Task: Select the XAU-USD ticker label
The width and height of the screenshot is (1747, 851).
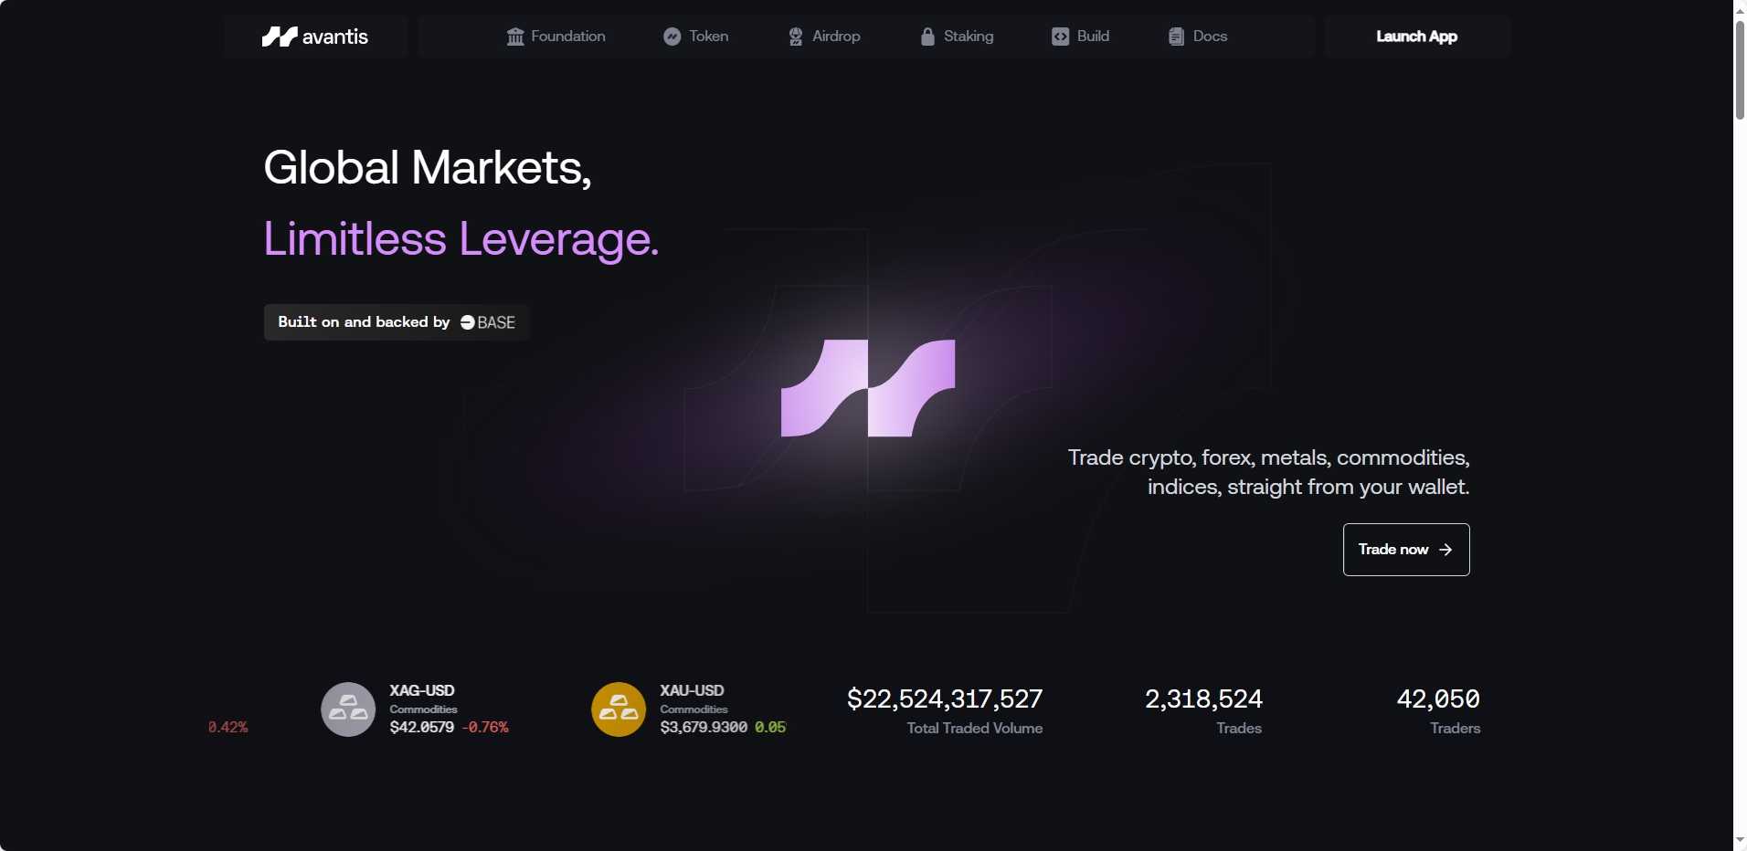Action: click(x=692, y=690)
